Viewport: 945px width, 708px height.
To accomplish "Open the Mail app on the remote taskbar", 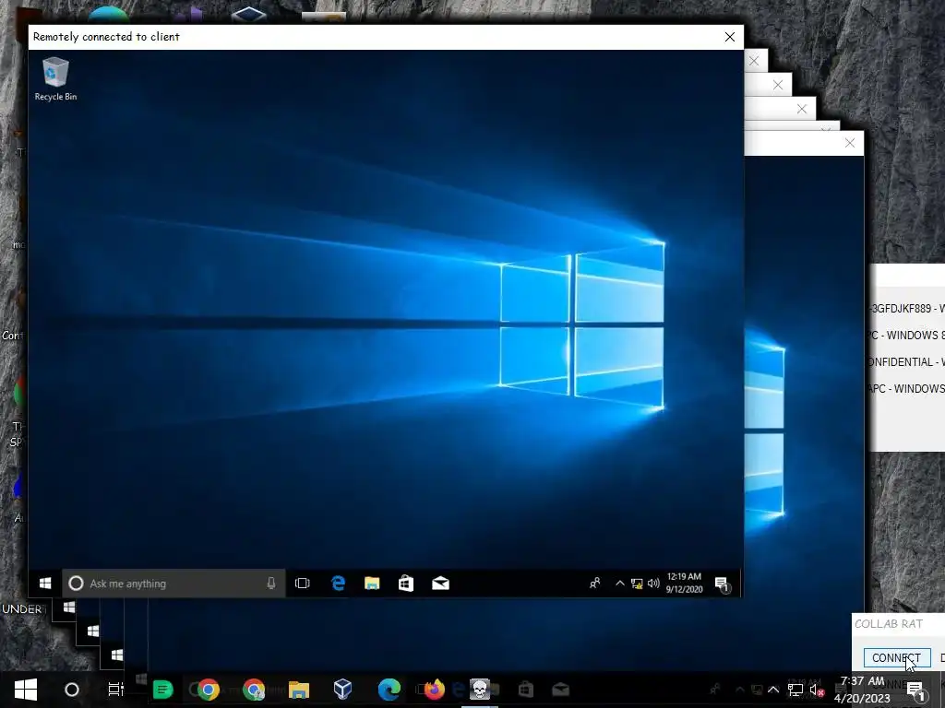I will tap(440, 584).
